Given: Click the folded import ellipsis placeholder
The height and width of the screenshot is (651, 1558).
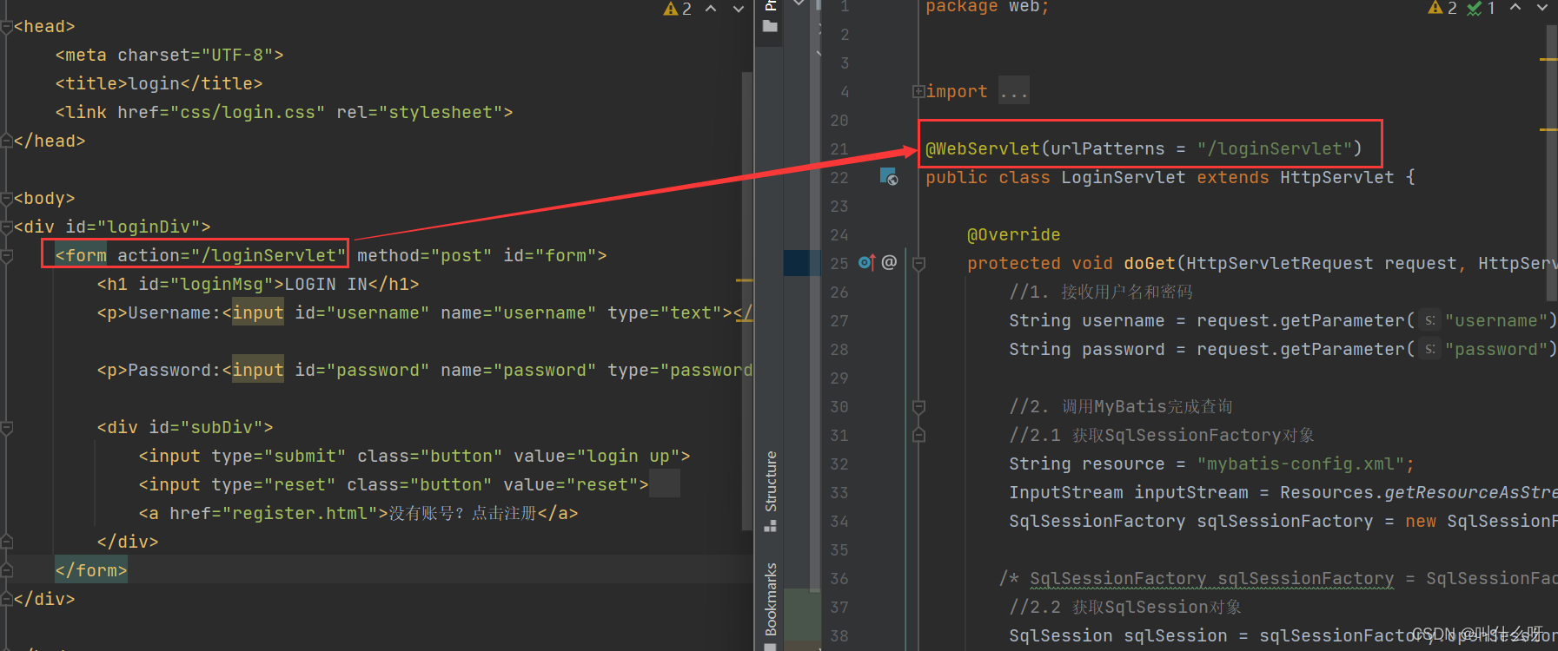Looking at the screenshot, I should 1013,91.
